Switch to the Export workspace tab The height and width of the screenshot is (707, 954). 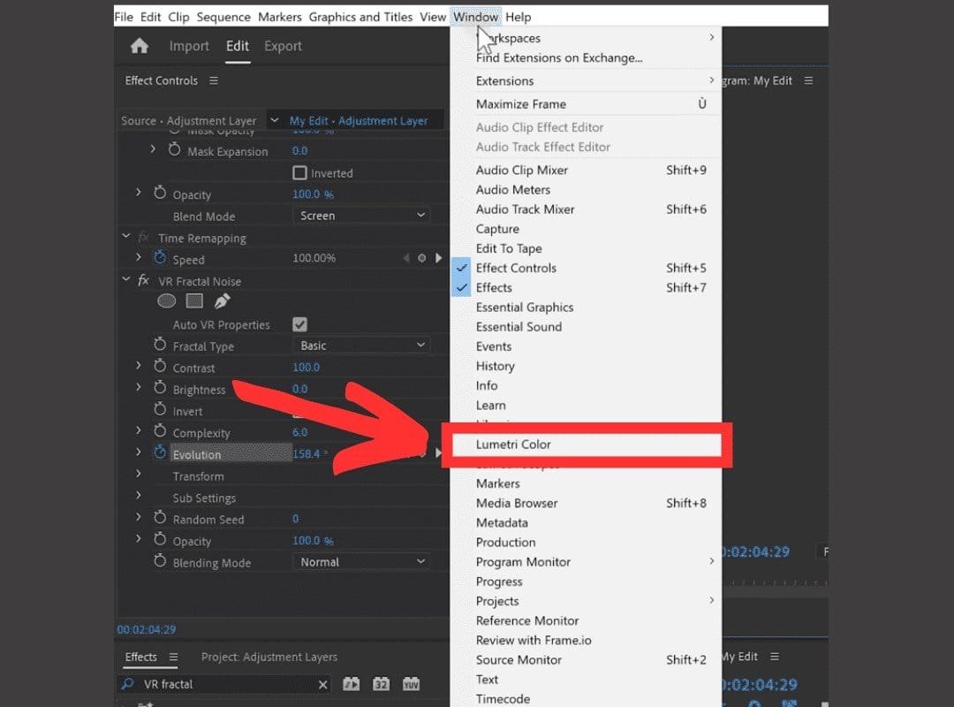tap(283, 47)
